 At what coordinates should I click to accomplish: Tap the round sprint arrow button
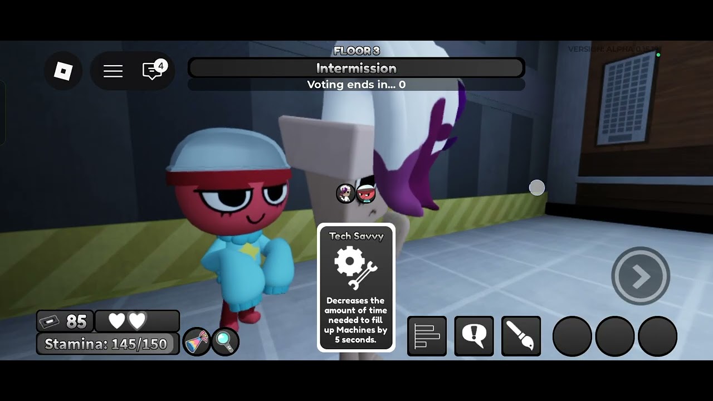[x=641, y=276]
